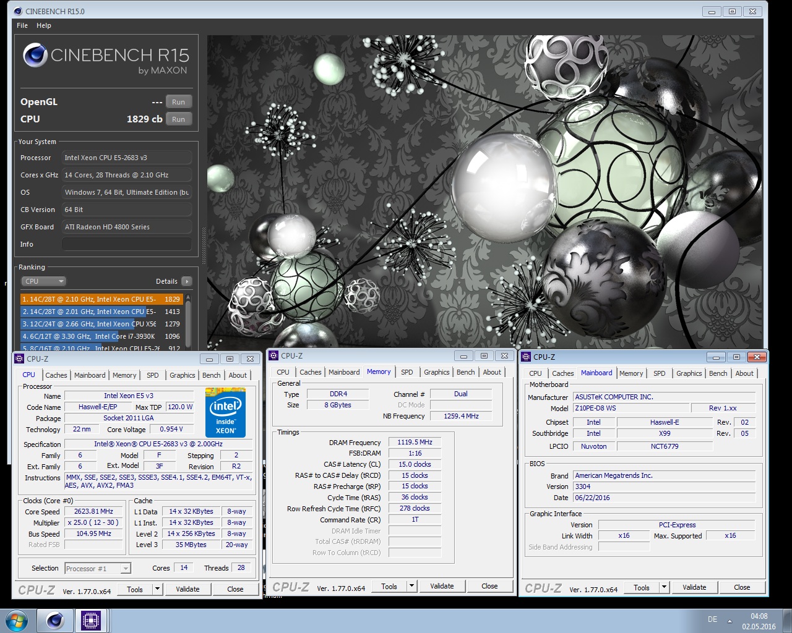This screenshot has width=792, height=633.
Task: Click Tools button in right CPU-Z
Action: (642, 588)
